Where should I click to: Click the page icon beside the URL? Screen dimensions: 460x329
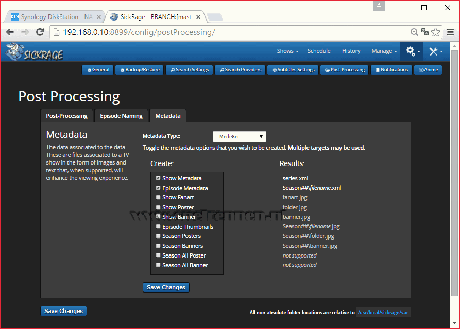56,32
